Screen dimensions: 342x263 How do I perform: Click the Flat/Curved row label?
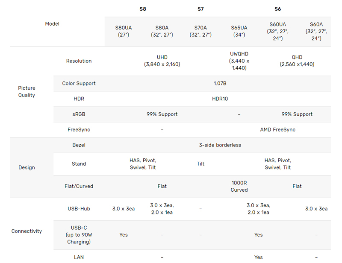(x=79, y=186)
